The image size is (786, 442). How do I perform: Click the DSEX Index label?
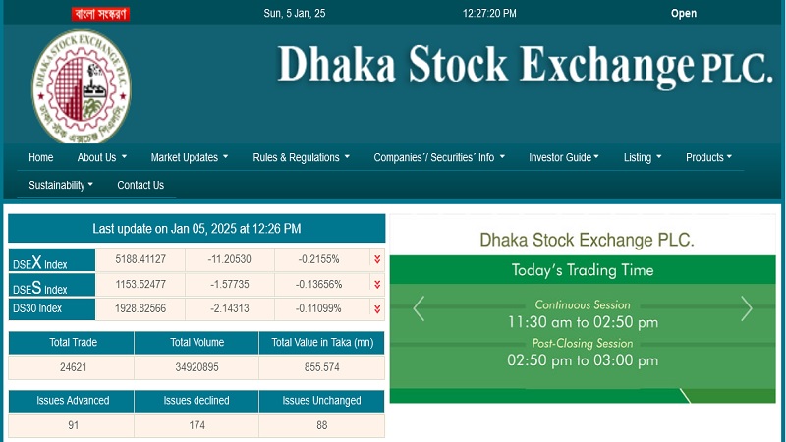click(41, 262)
